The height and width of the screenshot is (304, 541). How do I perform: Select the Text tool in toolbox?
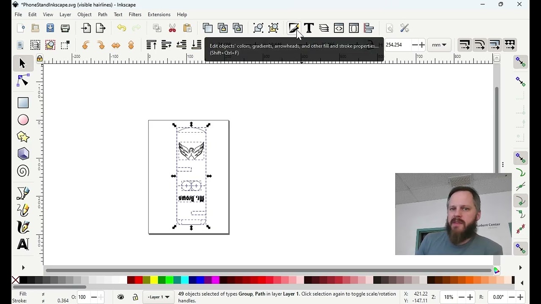pyautogui.click(x=23, y=244)
